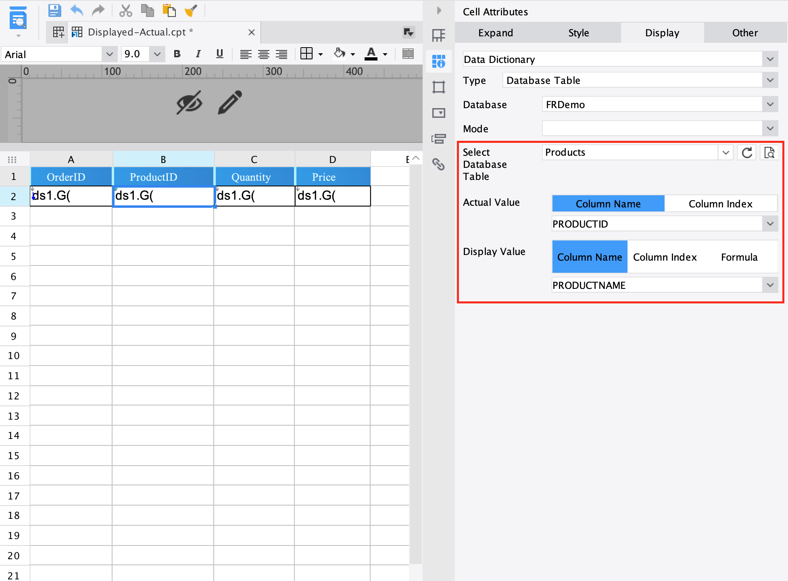Open the Hyperlink pane via chain icon
Image resolution: width=788 pixels, height=581 pixels.
[x=438, y=165]
